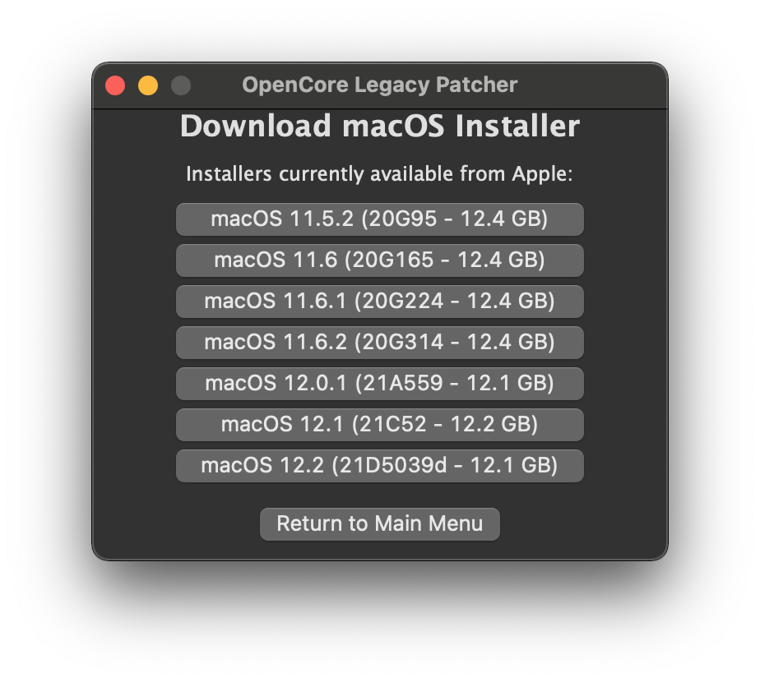The image size is (760, 682).
Task: Select the installer with build 21C52
Action: (x=379, y=424)
